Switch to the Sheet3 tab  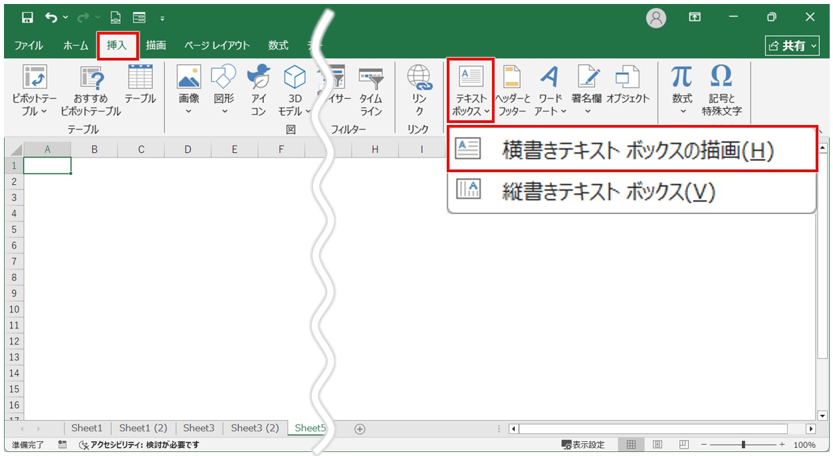199,428
